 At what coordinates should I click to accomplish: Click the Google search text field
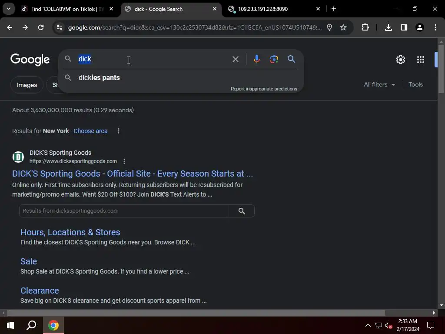click(x=153, y=59)
